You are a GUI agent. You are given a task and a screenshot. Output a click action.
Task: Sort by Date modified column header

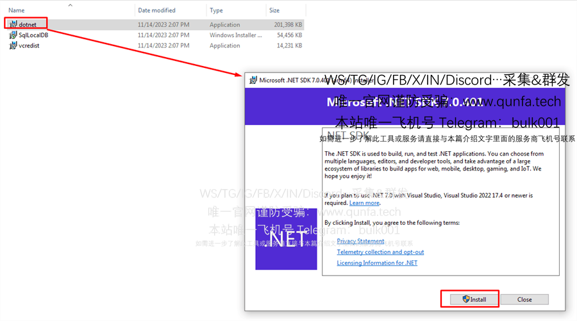point(157,10)
